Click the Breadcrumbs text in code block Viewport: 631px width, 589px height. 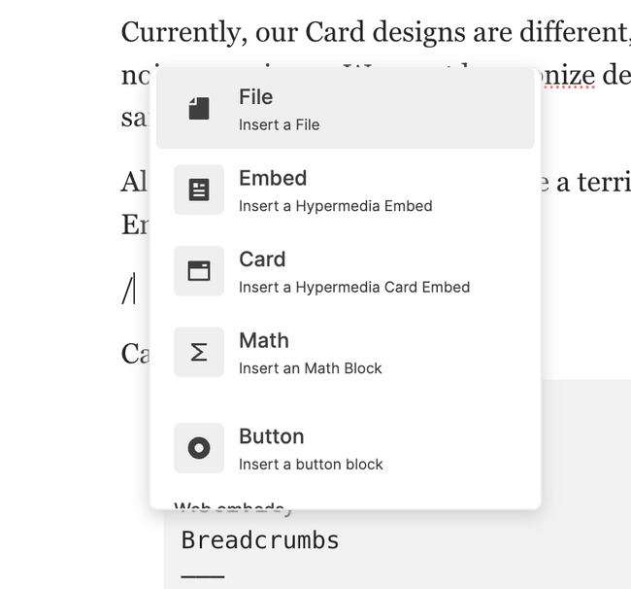tap(260, 540)
